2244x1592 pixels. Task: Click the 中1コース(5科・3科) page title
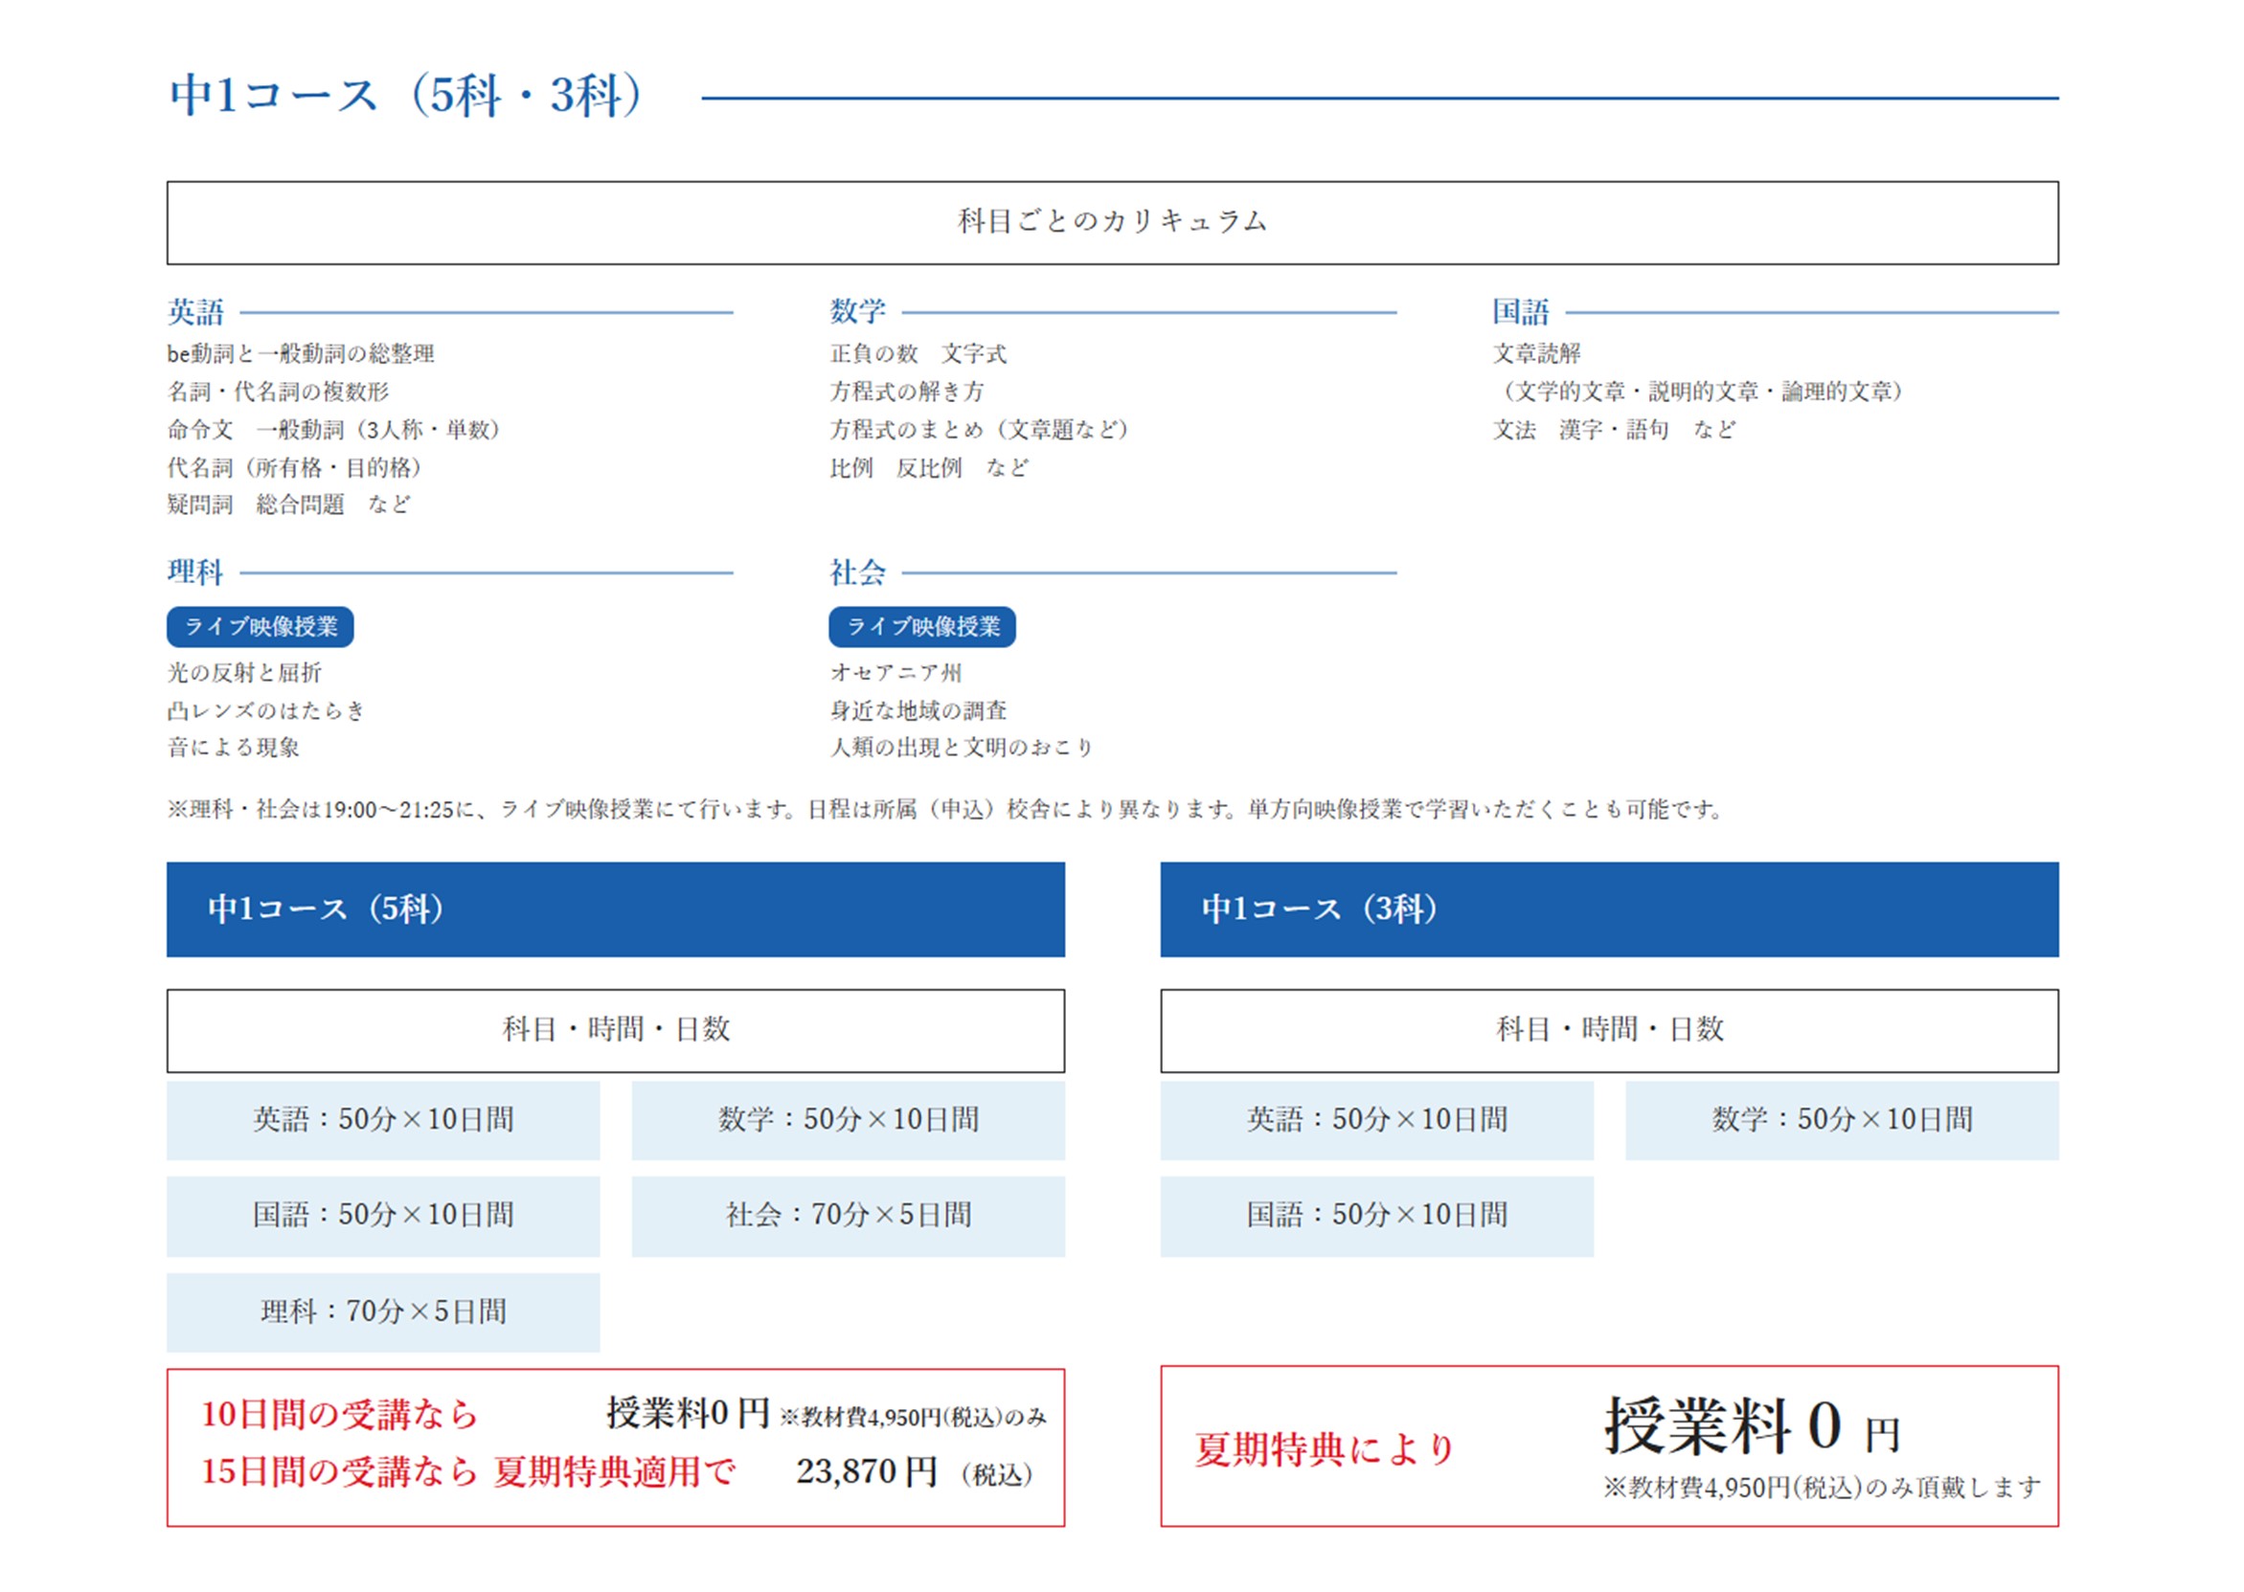click(x=407, y=96)
